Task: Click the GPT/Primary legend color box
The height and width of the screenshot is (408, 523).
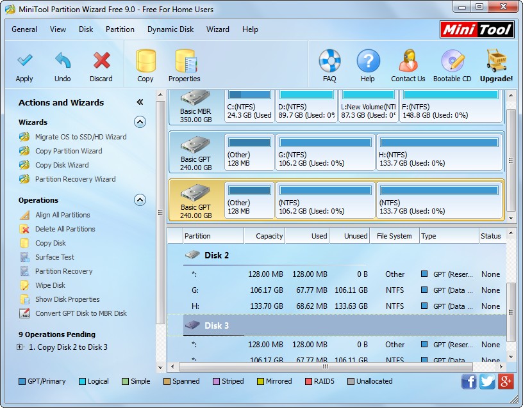Action: coord(22,381)
